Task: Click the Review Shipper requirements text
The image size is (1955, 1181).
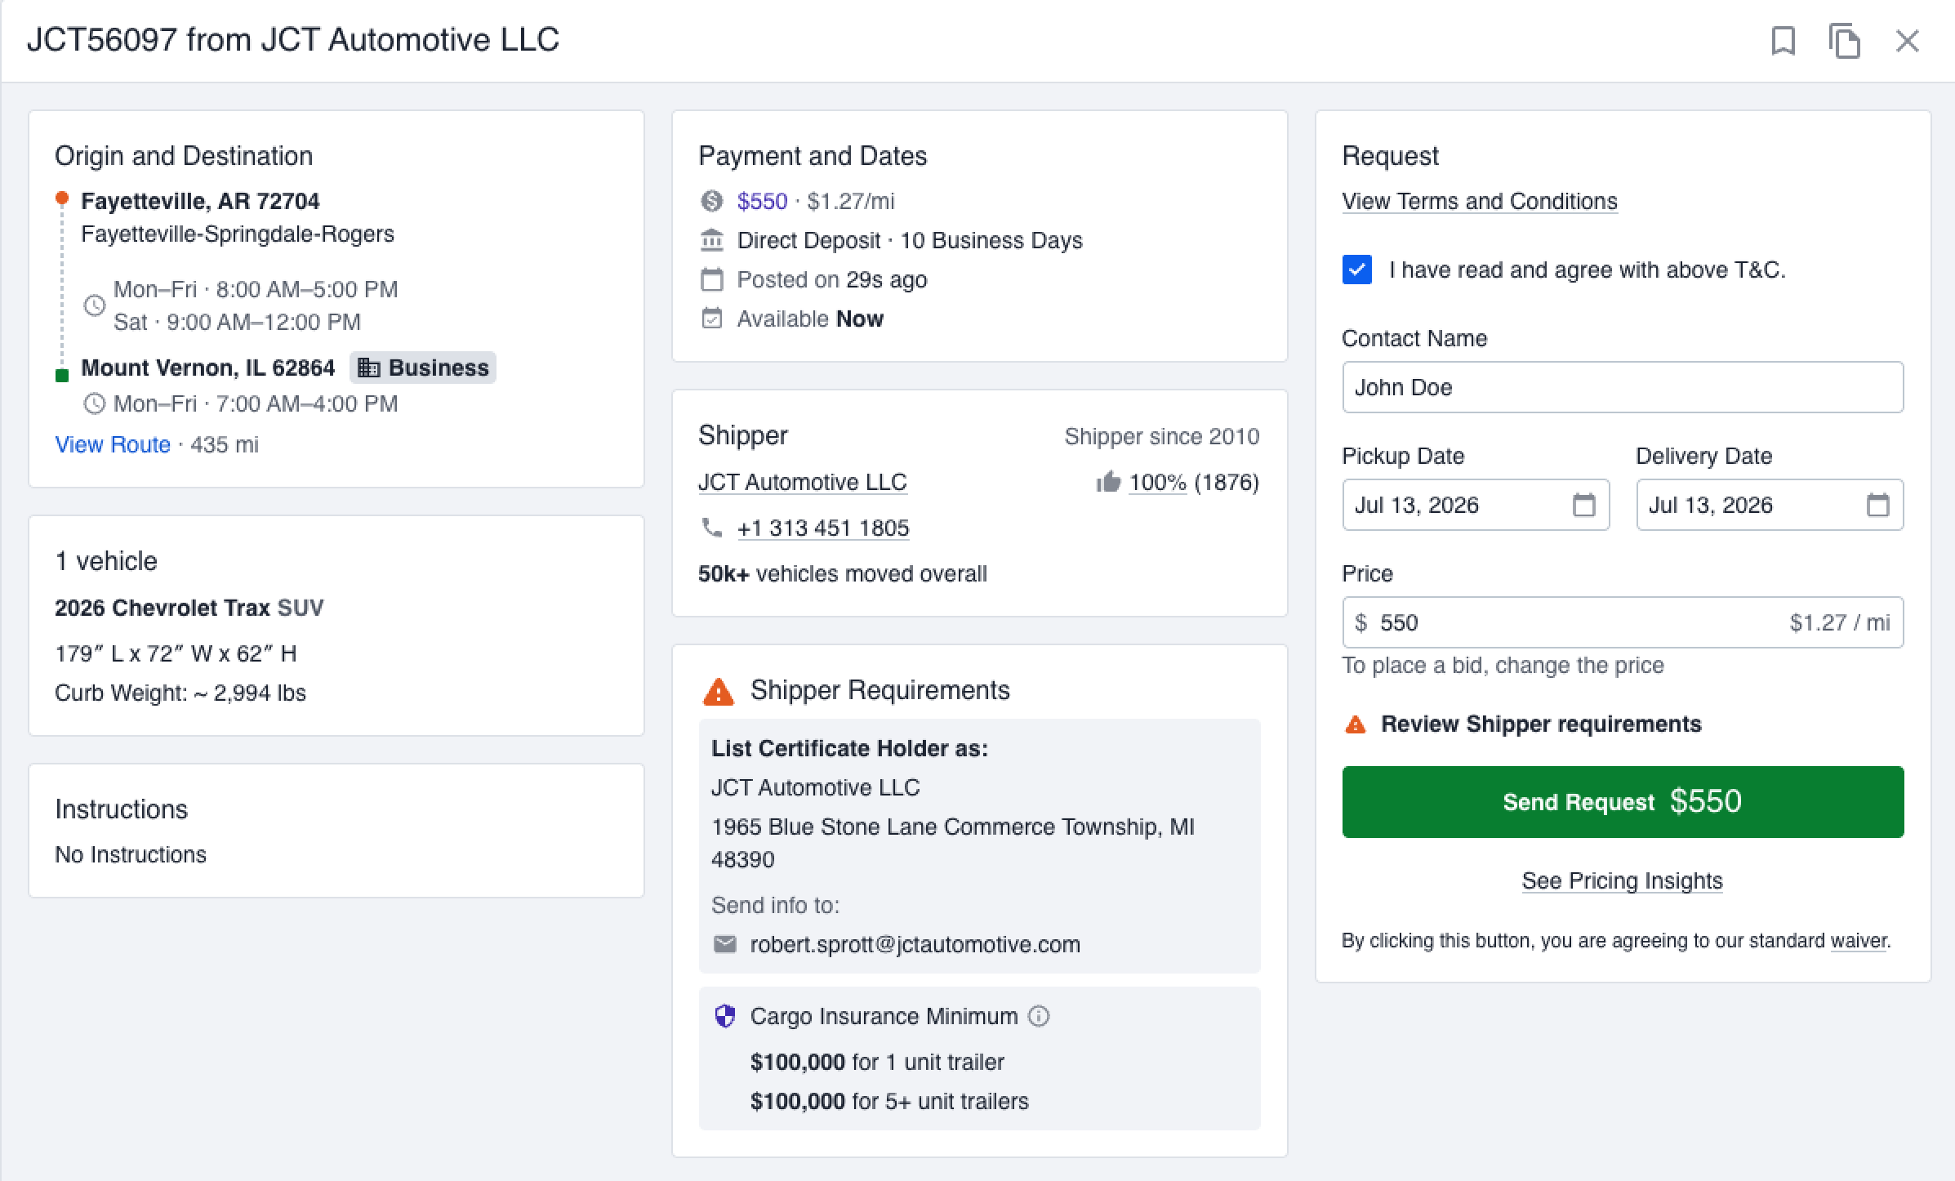Action: [x=1541, y=724]
